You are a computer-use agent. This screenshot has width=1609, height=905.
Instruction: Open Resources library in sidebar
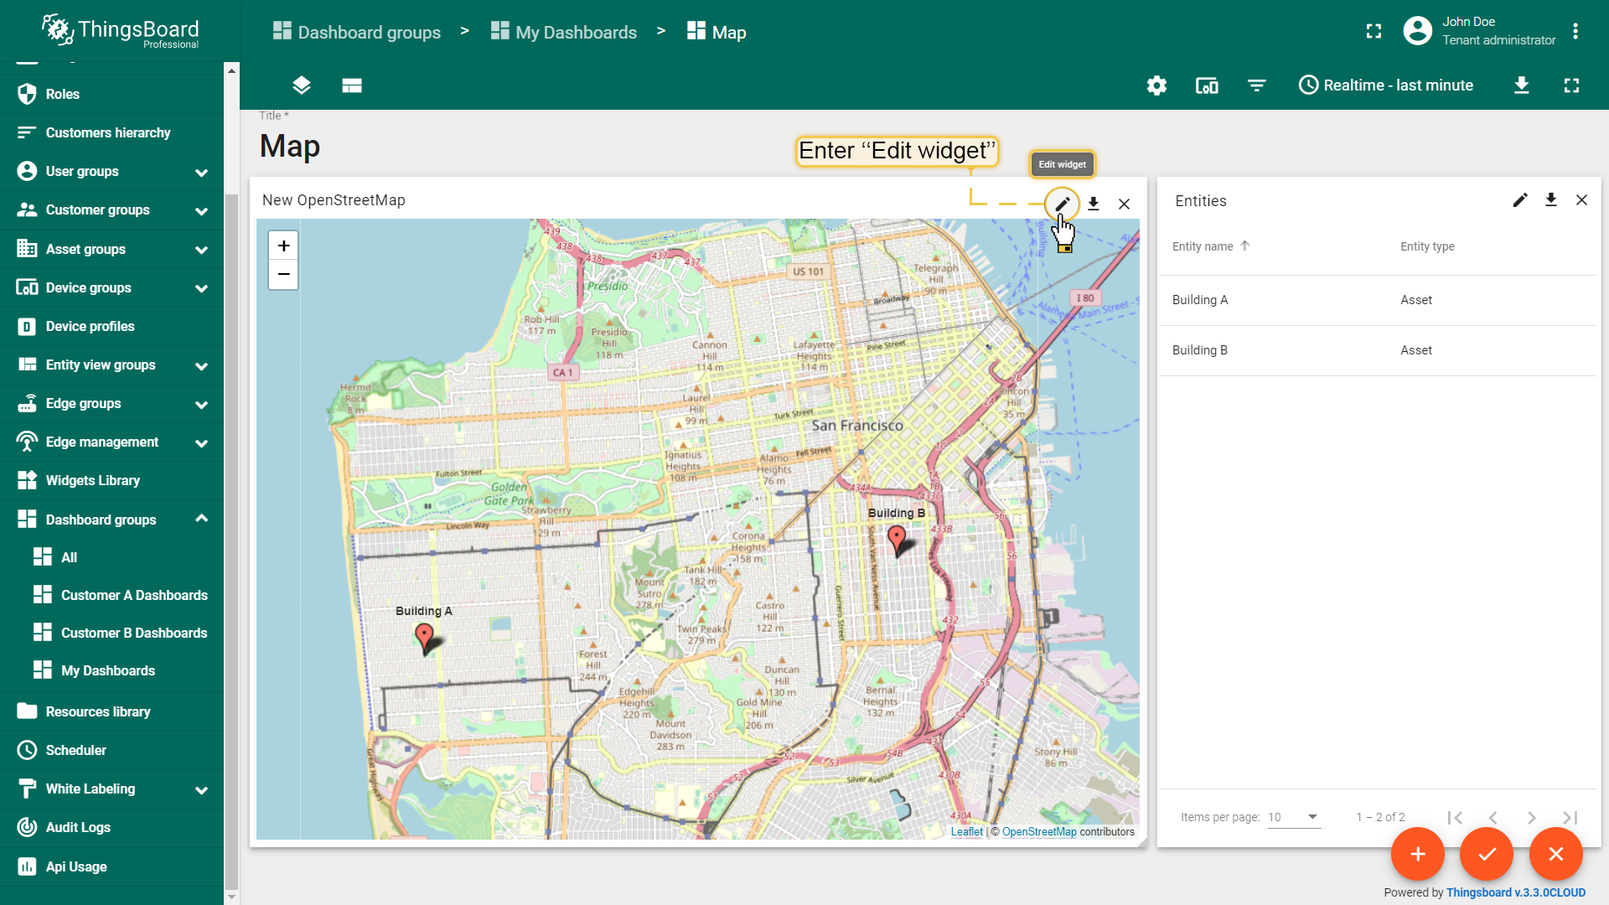point(112,711)
